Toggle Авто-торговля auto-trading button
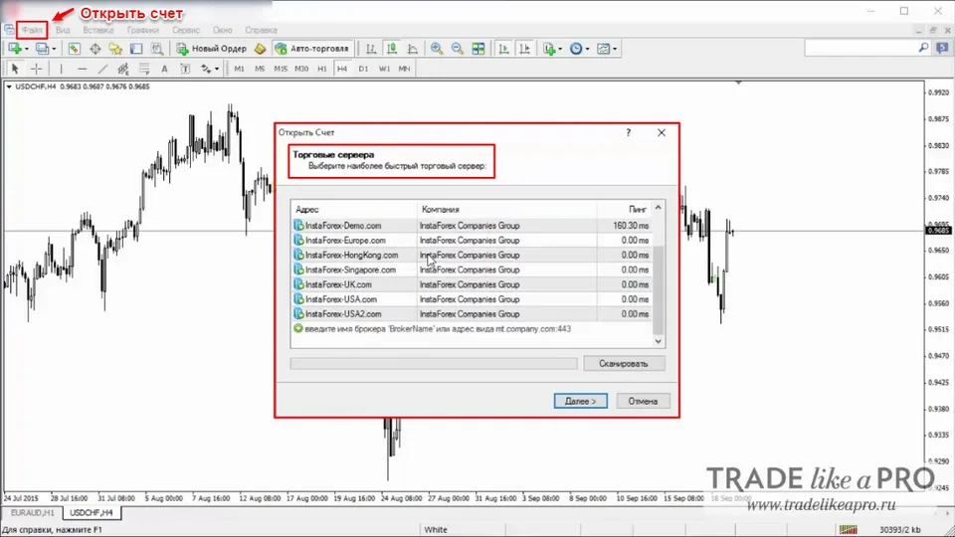This screenshot has height=537, width=955. (313, 49)
